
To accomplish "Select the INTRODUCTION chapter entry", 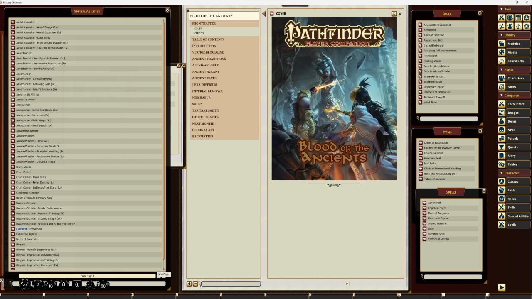I will [204, 46].
